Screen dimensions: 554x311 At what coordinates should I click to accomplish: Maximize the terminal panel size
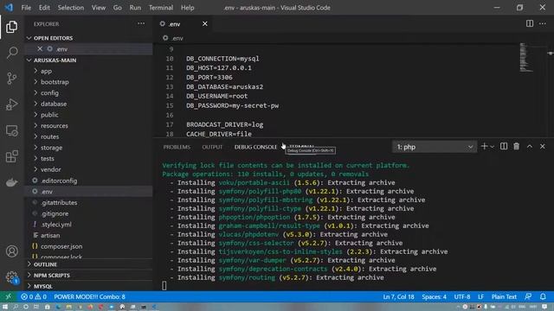point(529,146)
